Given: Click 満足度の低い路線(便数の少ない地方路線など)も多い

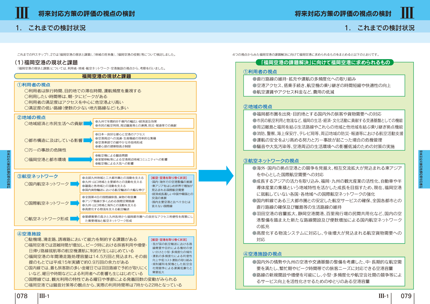Looking at the screenshot, I should (76, 108).
